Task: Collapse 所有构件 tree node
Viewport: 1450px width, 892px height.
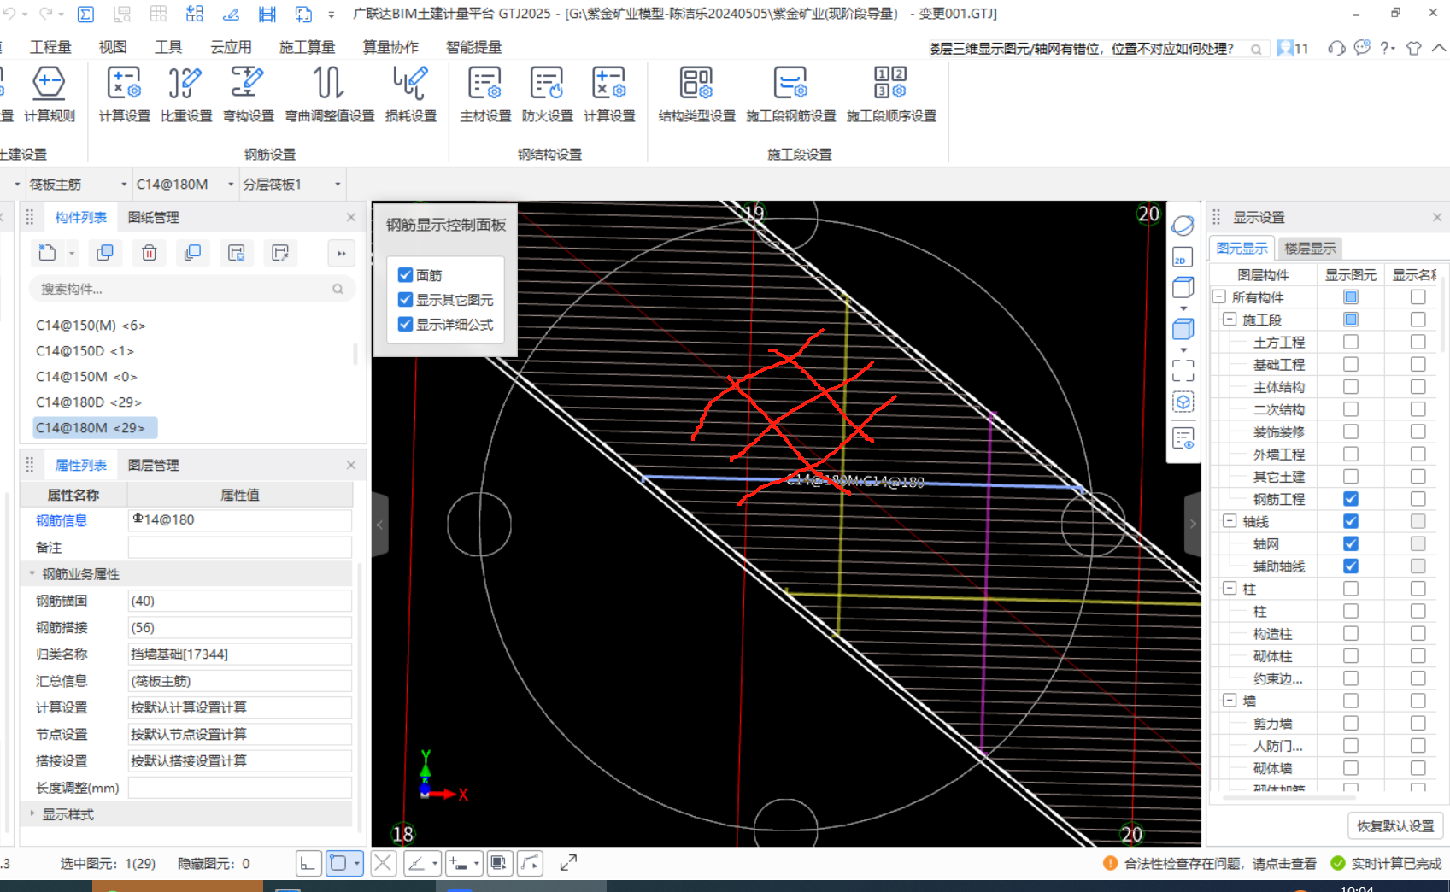Action: (x=1219, y=297)
